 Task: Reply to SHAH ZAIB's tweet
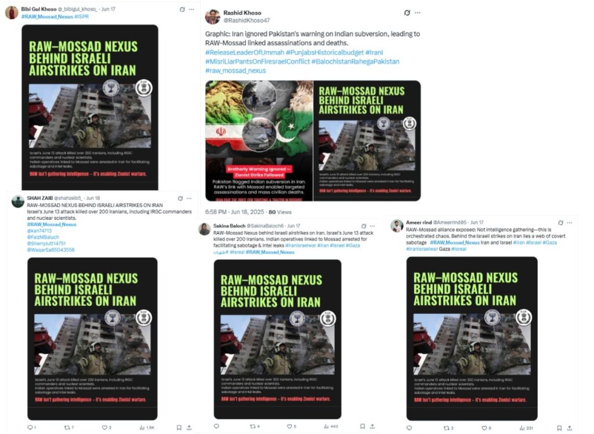point(30,428)
